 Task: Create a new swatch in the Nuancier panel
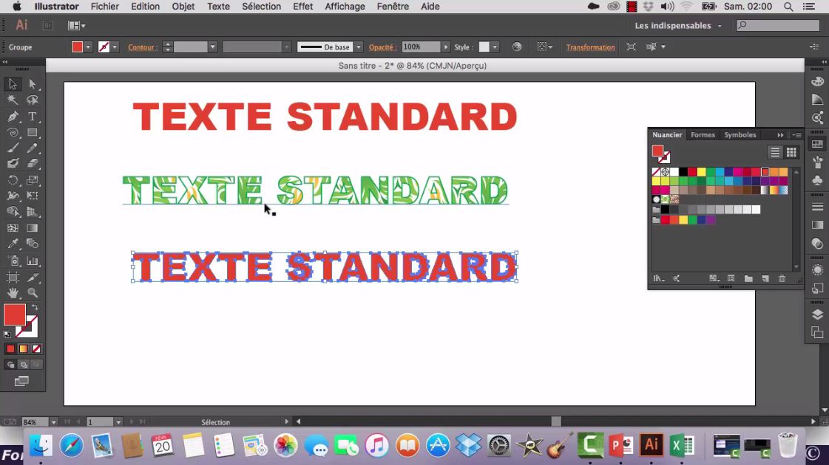tap(765, 278)
